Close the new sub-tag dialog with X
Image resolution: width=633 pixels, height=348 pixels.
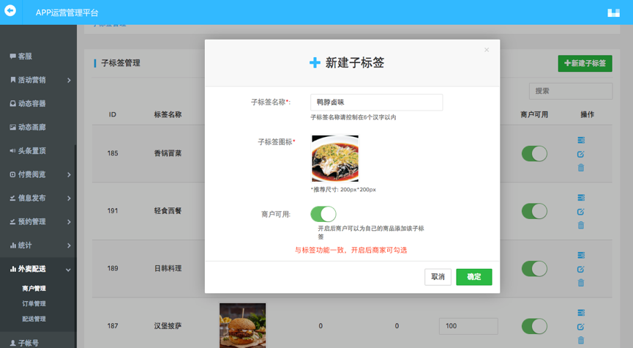coord(487,50)
